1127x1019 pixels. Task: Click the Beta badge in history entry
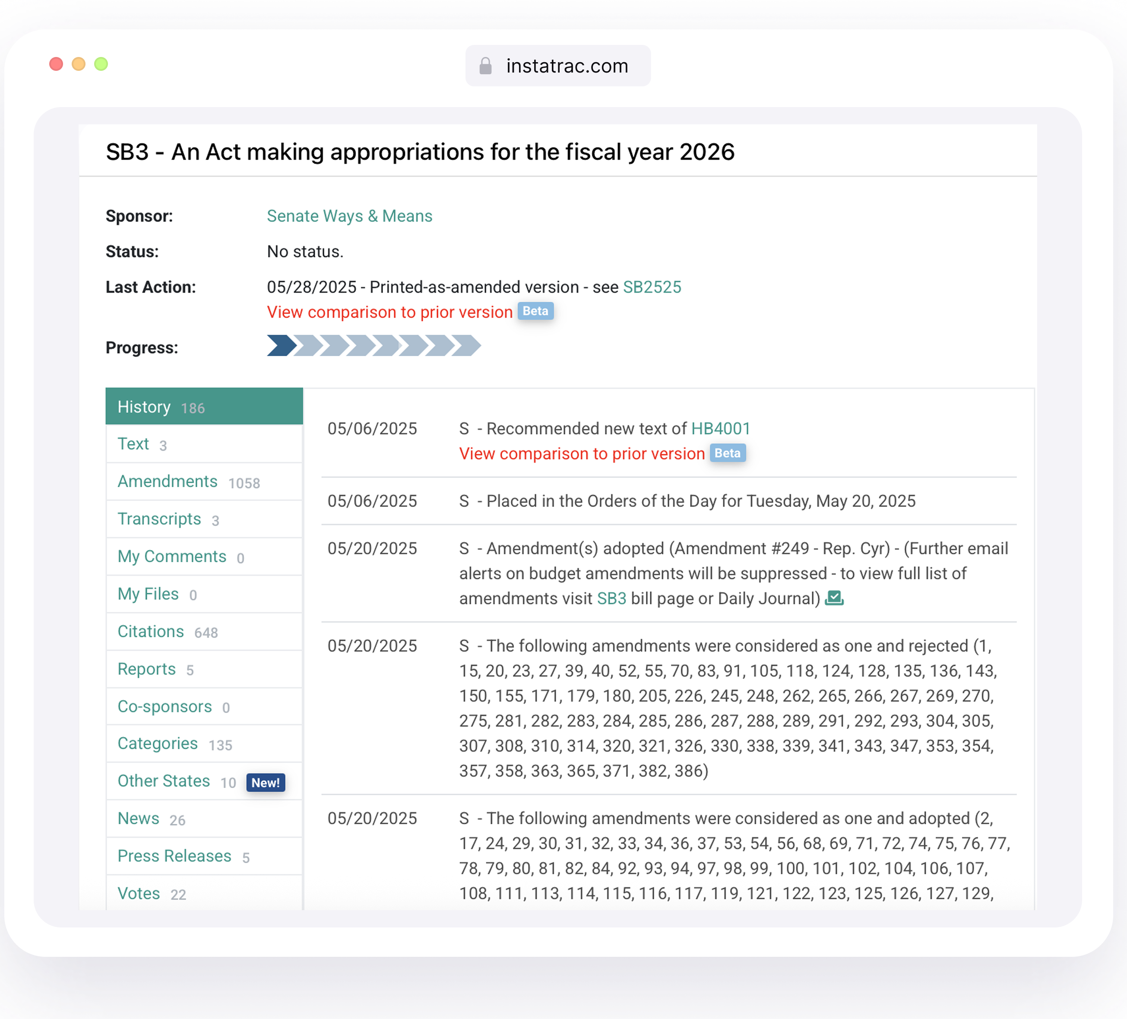[727, 453]
